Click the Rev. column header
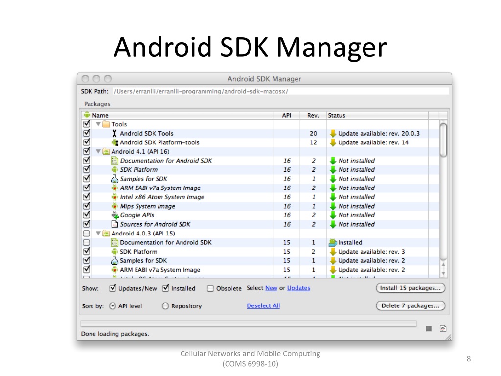The height and width of the screenshot is (376, 501). (x=313, y=115)
